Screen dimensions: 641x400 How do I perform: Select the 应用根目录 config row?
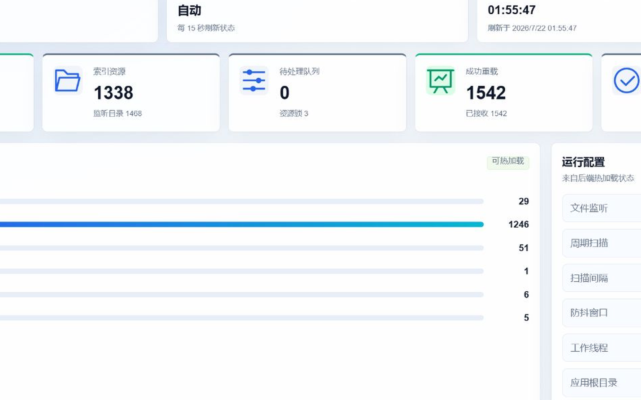602,383
